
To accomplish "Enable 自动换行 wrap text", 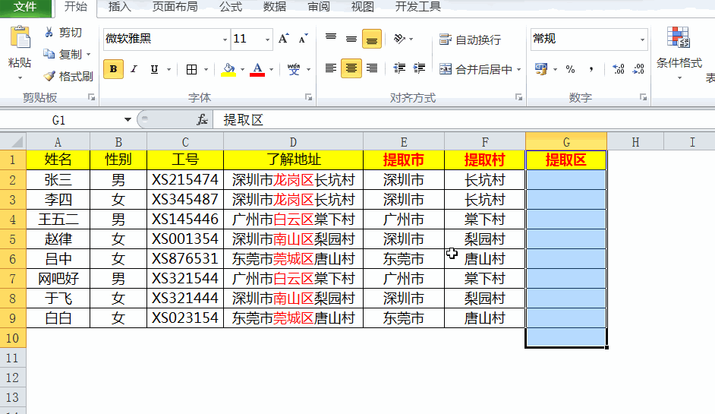I will click(x=470, y=40).
